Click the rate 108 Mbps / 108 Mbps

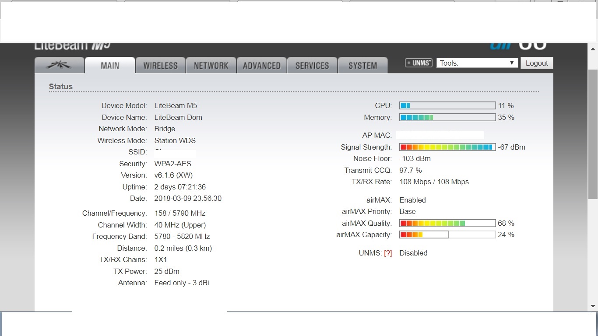434,182
